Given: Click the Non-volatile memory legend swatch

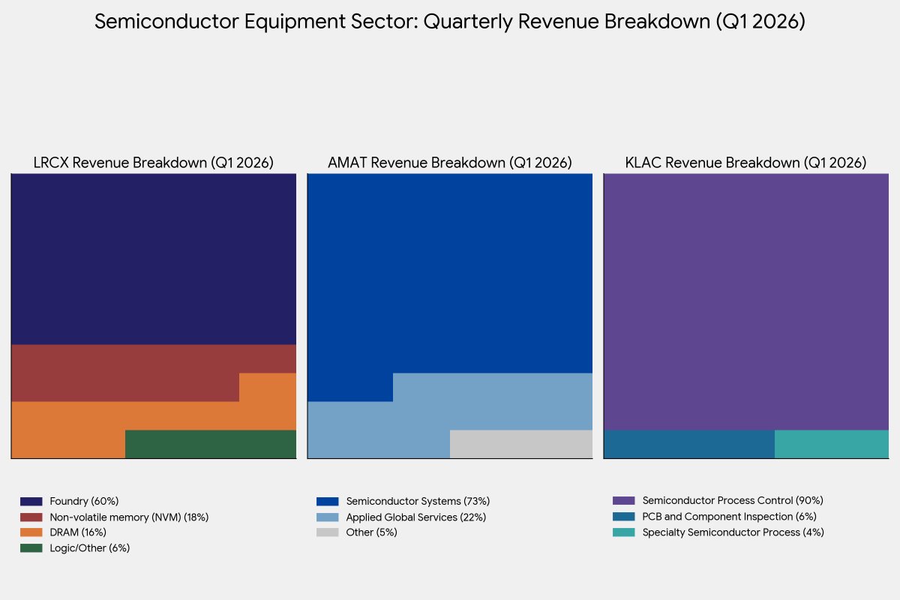Looking at the screenshot, I should tap(31, 517).
